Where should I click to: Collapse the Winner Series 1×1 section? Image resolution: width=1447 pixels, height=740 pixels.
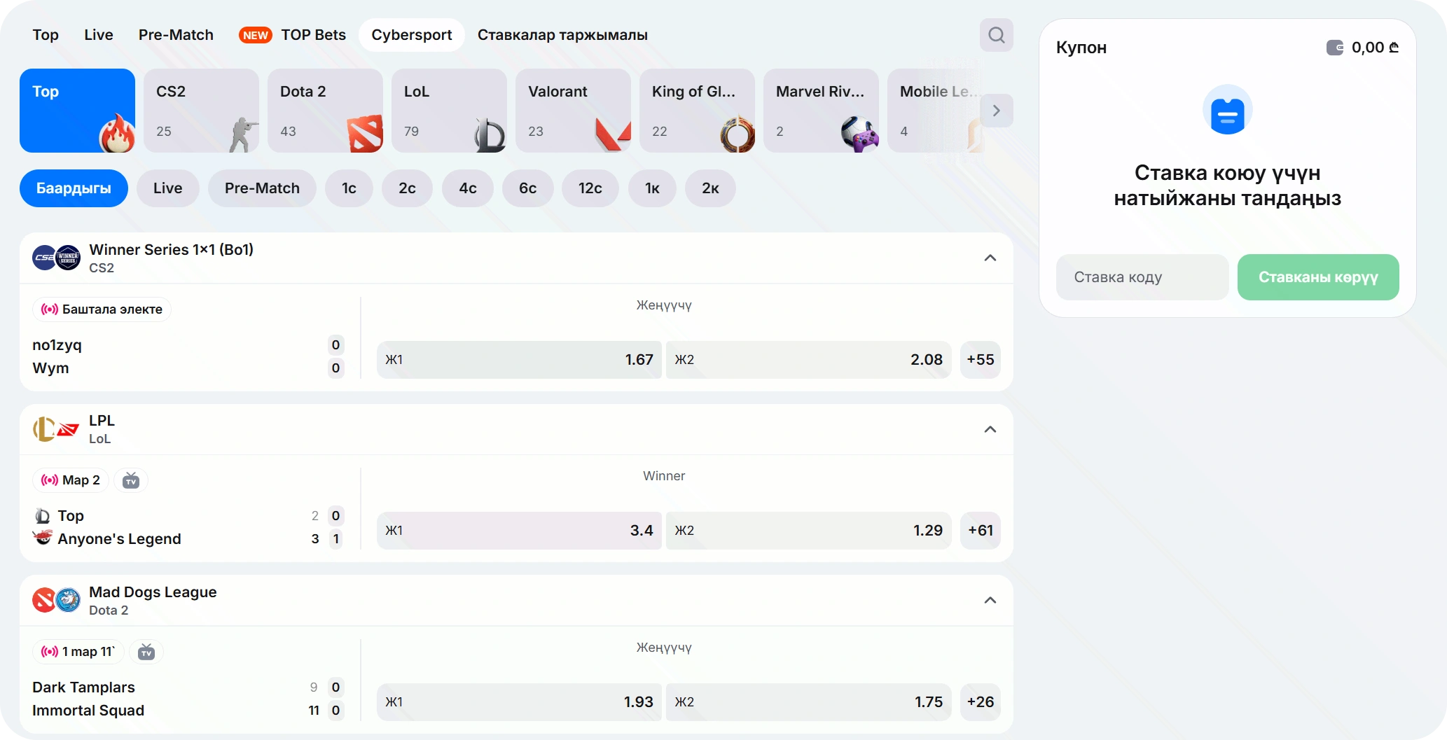[x=990, y=258]
